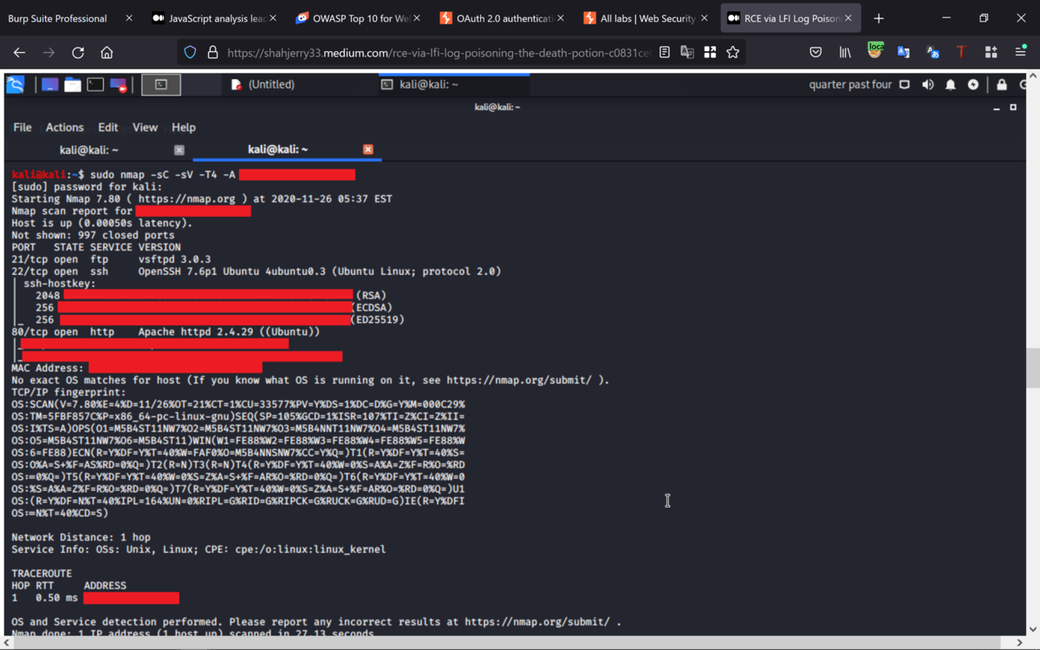
Task: Open the Help menu in terminal
Action: 184,127
